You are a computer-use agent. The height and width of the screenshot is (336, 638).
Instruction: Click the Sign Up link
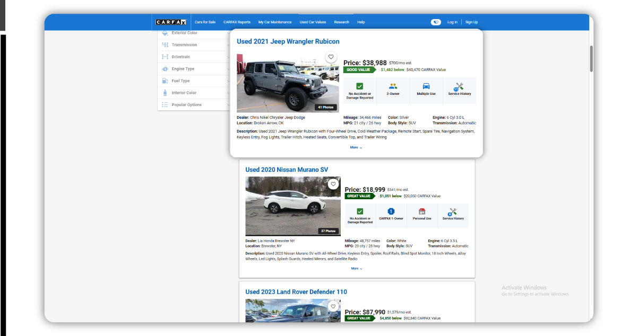471,22
